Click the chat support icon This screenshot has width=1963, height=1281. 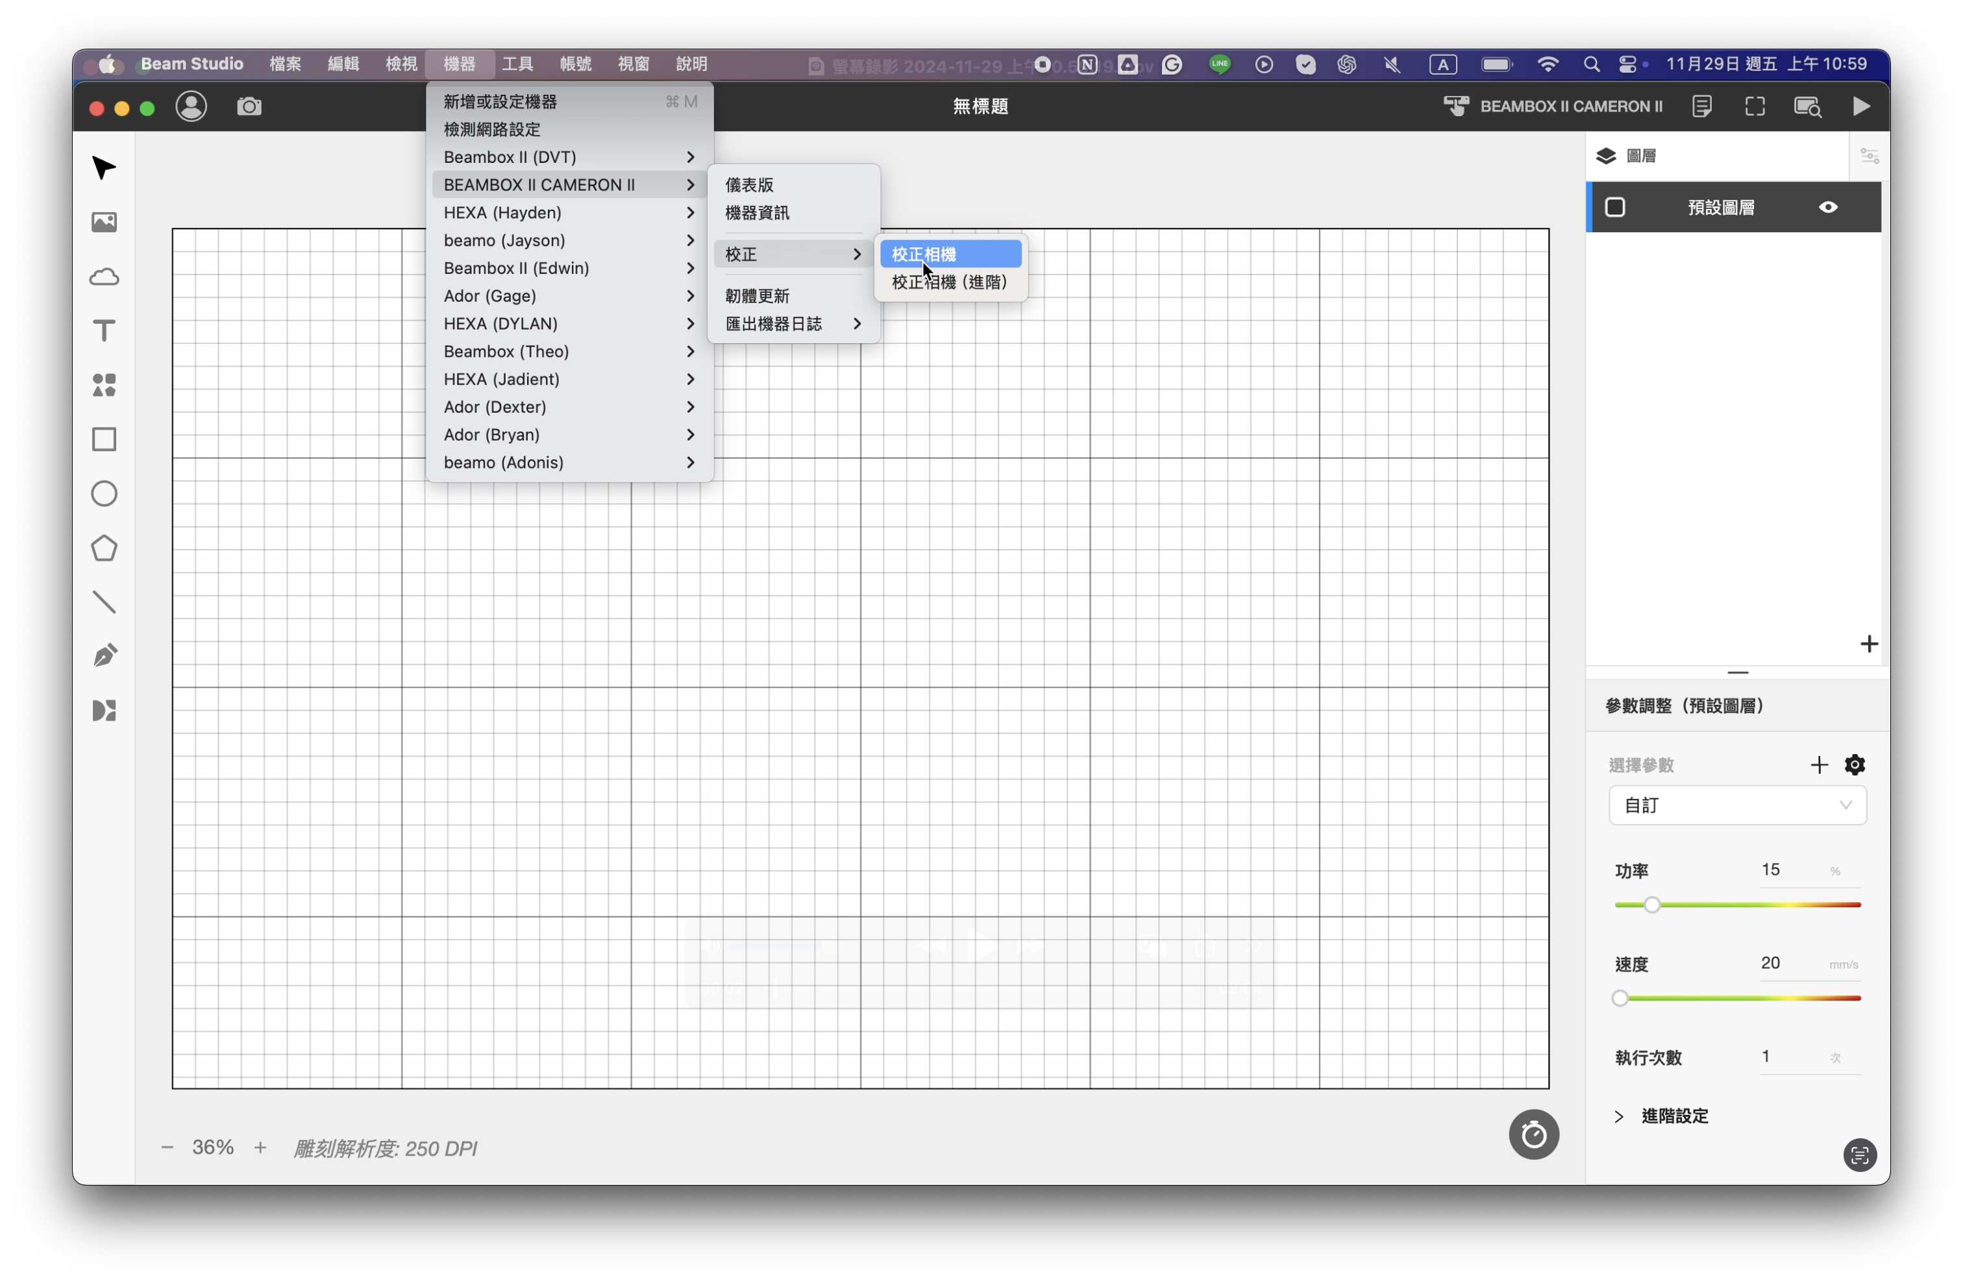(1860, 1155)
